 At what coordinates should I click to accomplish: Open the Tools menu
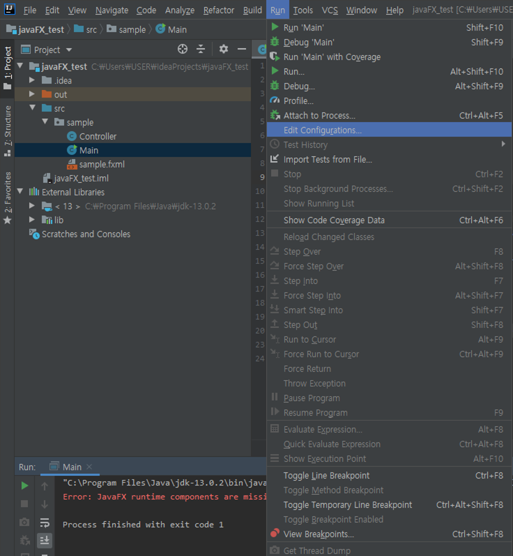[303, 10]
